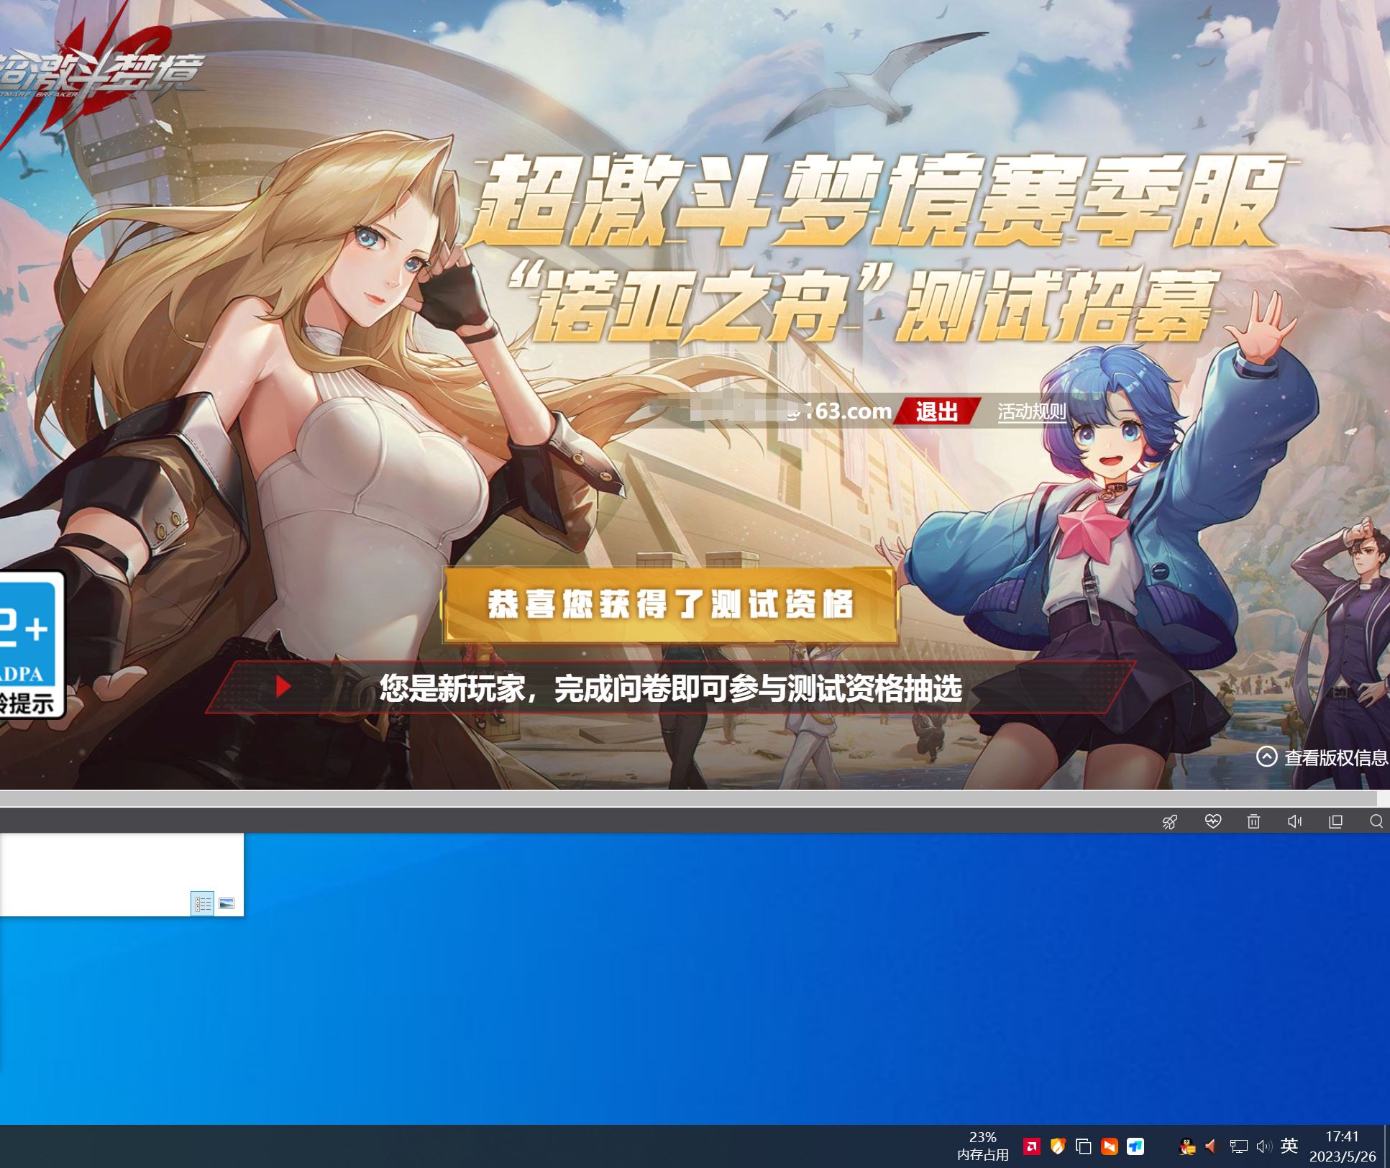Screen dimensions: 1390x1168
Task: Click the 23% 内存占用 memory usage indicator
Action: [x=983, y=1146]
